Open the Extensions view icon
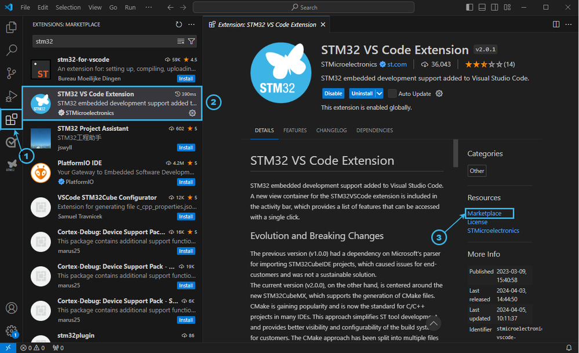Screen dimensions: 579x353 click(12, 119)
